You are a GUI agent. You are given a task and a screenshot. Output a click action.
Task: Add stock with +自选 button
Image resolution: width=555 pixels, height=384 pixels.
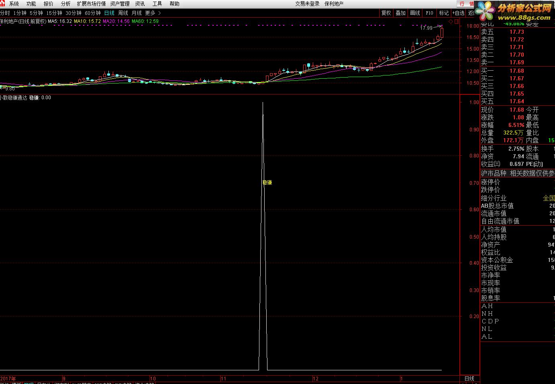pyautogui.click(x=458, y=13)
